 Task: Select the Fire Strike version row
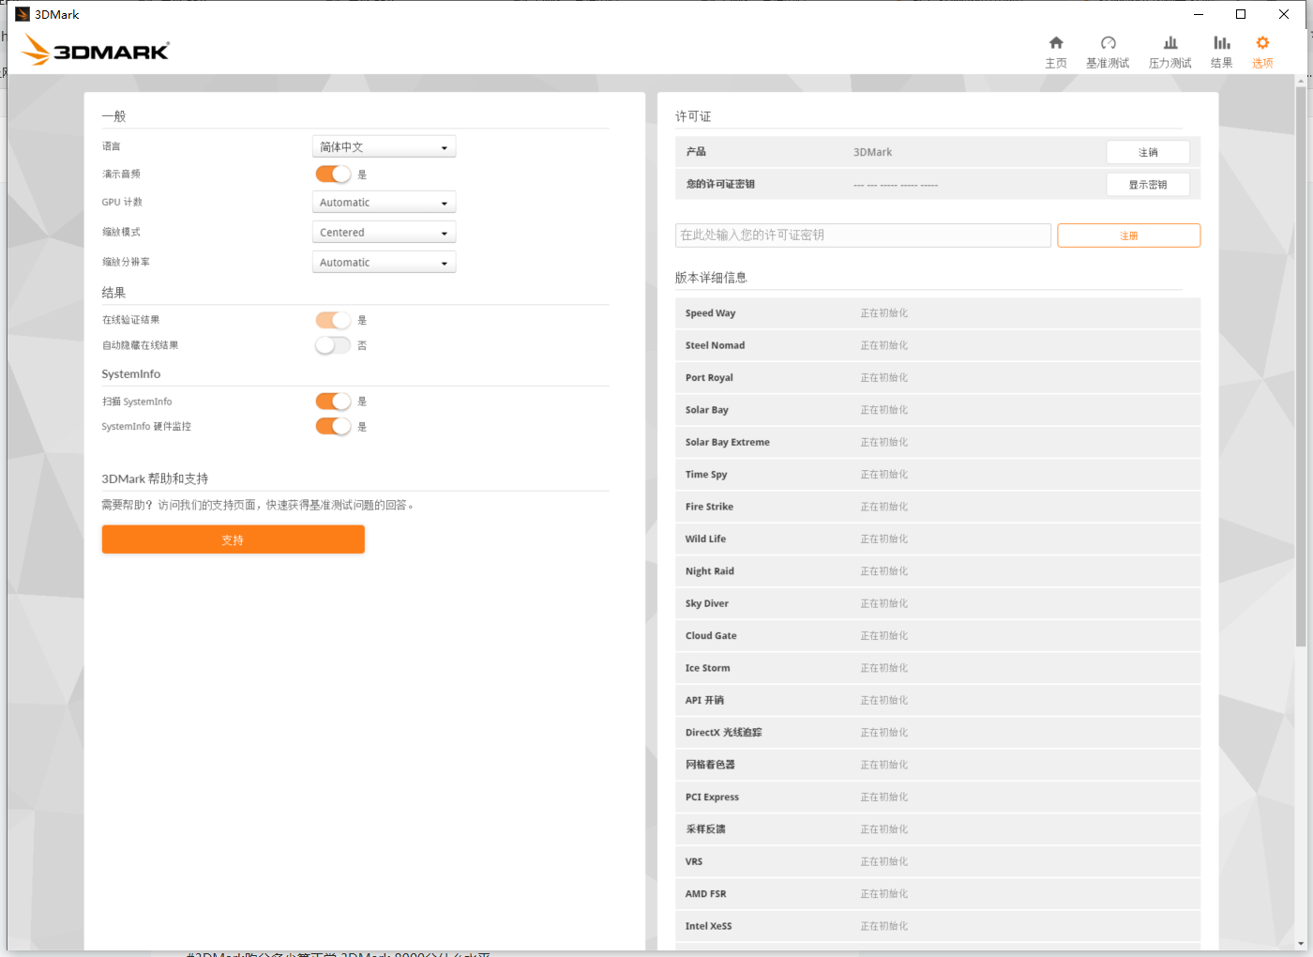click(x=938, y=507)
